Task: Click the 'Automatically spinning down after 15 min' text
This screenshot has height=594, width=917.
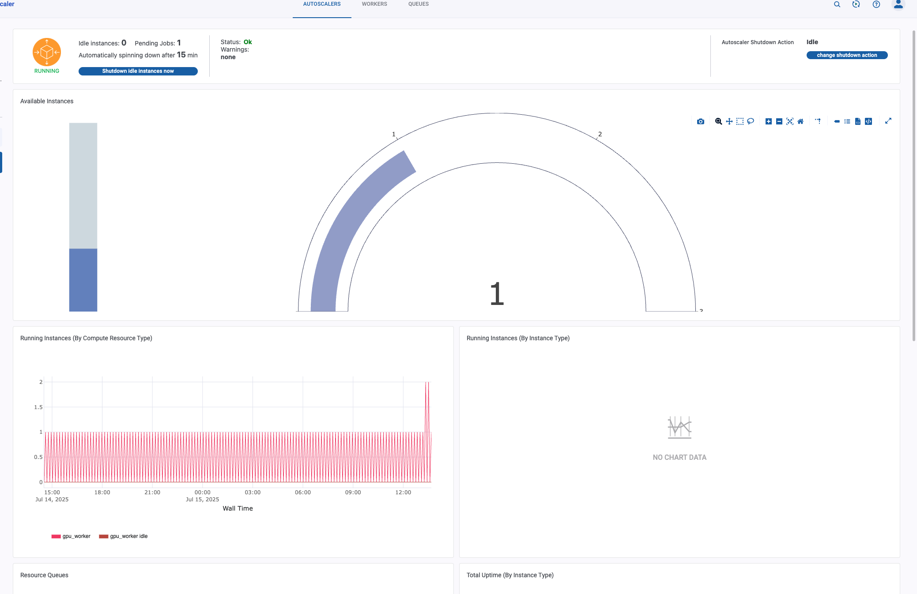Action: point(138,55)
